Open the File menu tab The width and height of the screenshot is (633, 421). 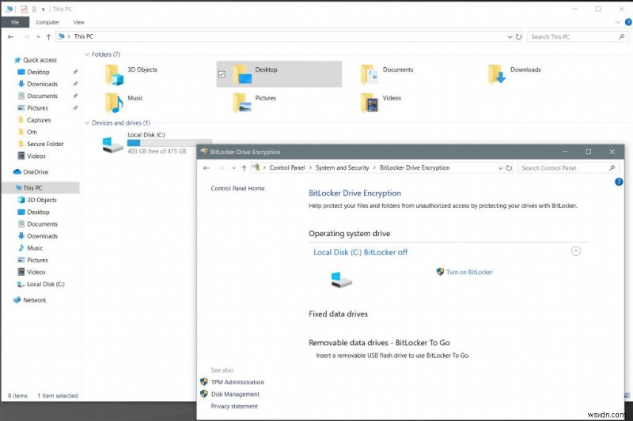coord(15,22)
